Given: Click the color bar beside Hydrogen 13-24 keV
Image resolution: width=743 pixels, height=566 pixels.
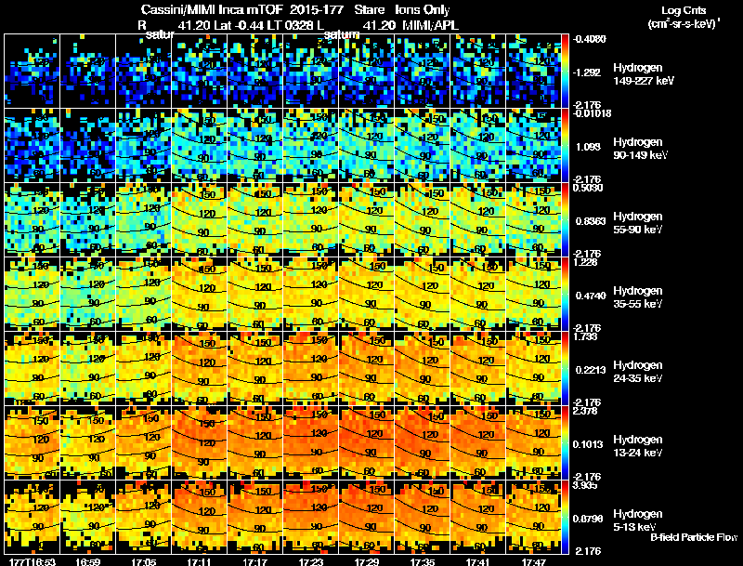Looking at the screenshot, I should pyautogui.click(x=565, y=442).
